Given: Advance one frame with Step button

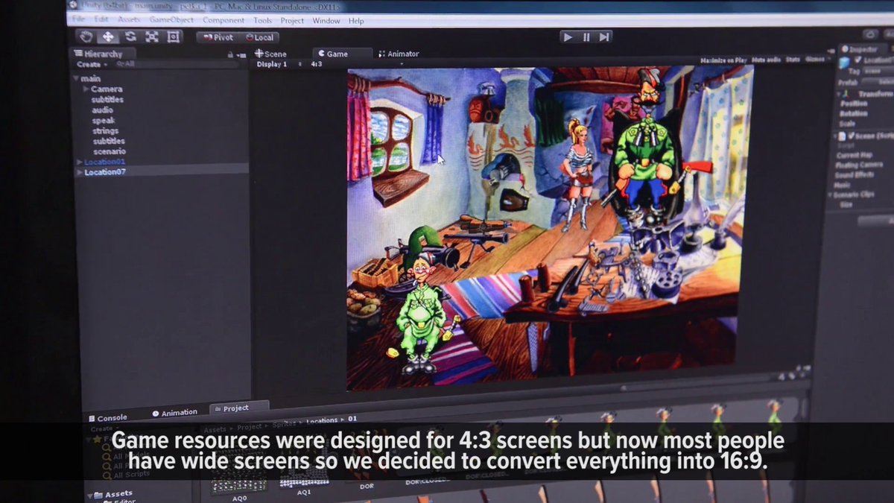Looking at the screenshot, I should (604, 37).
